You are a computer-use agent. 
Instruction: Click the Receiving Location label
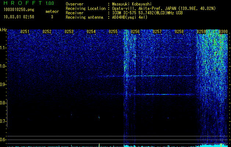coord(86,9)
